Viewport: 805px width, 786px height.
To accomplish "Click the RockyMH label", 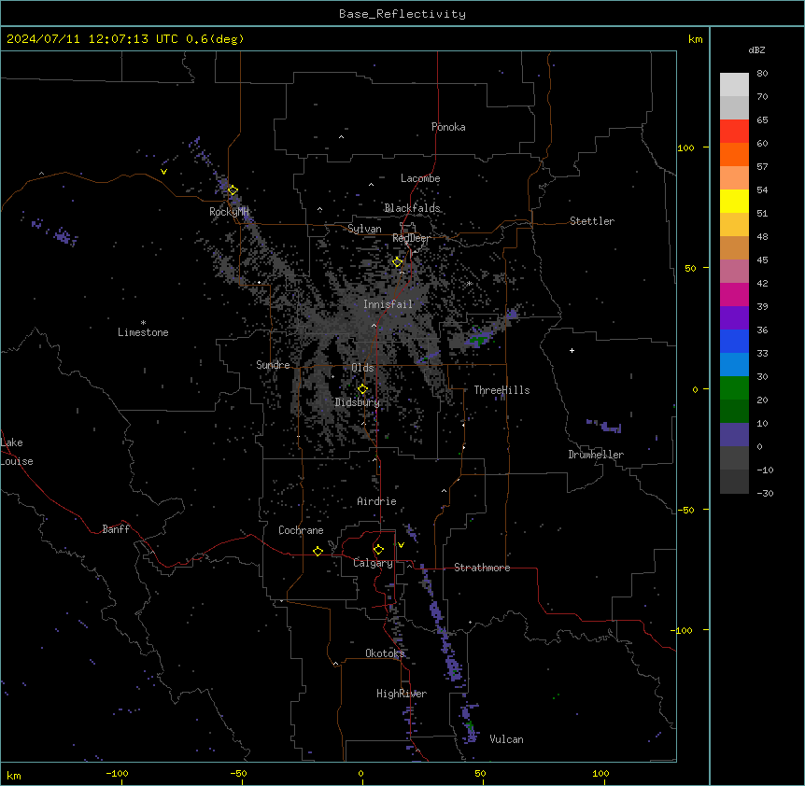I will [229, 212].
